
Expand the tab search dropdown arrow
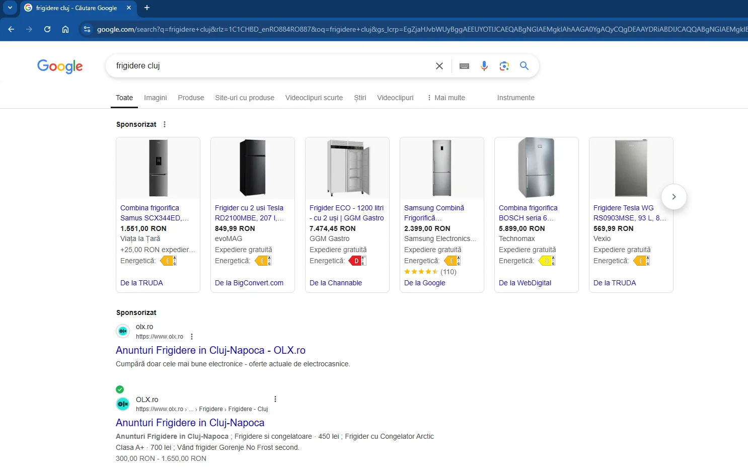coord(10,8)
